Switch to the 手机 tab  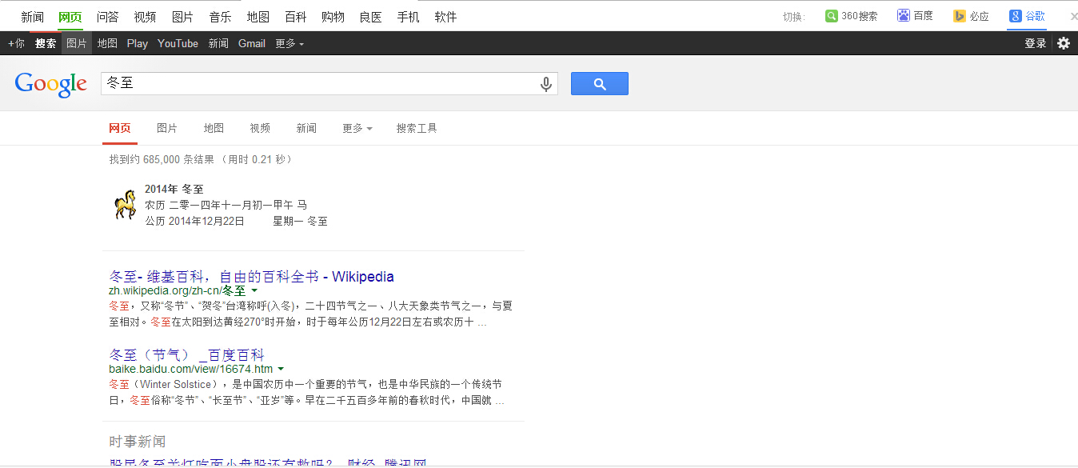(409, 17)
